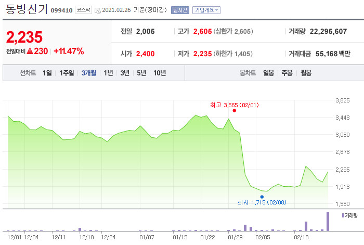Select the 5년 line chart tab
Image resolution: width=364 pixels, height=245 pixels.
point(141,73)
